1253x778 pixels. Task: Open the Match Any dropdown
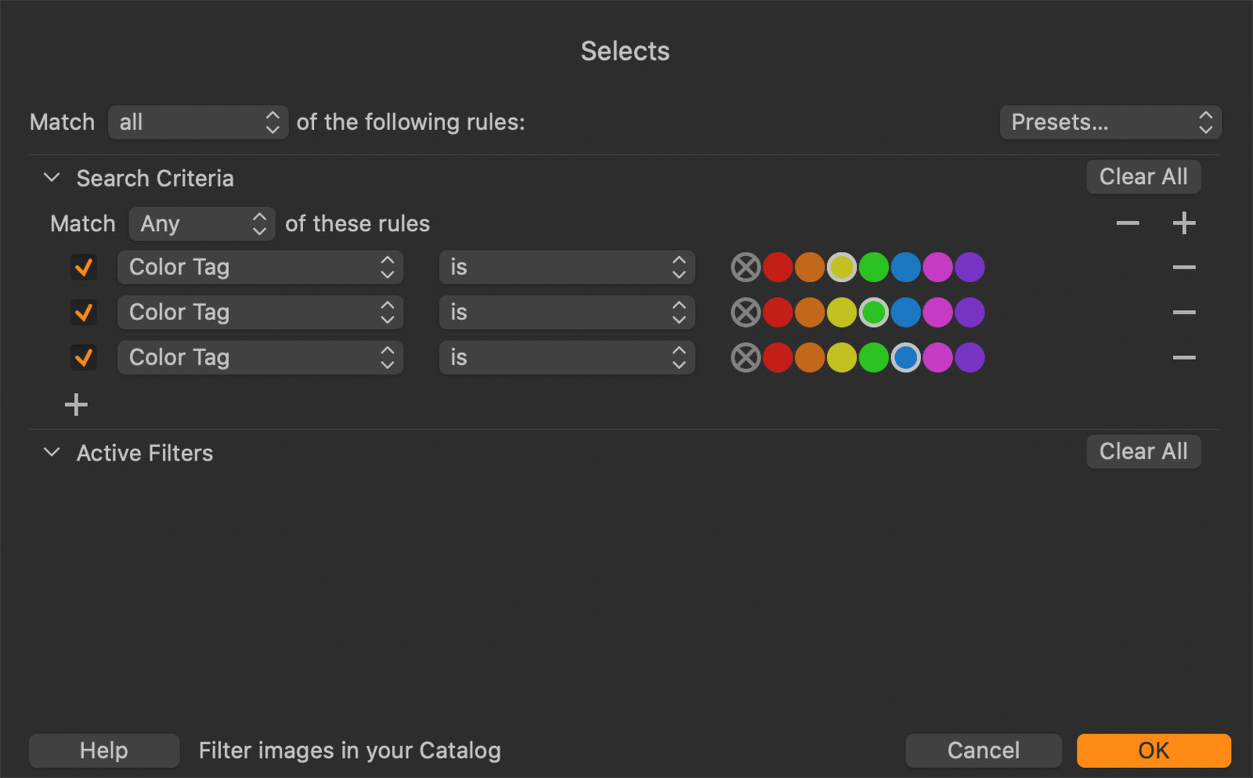pos(201,224)
